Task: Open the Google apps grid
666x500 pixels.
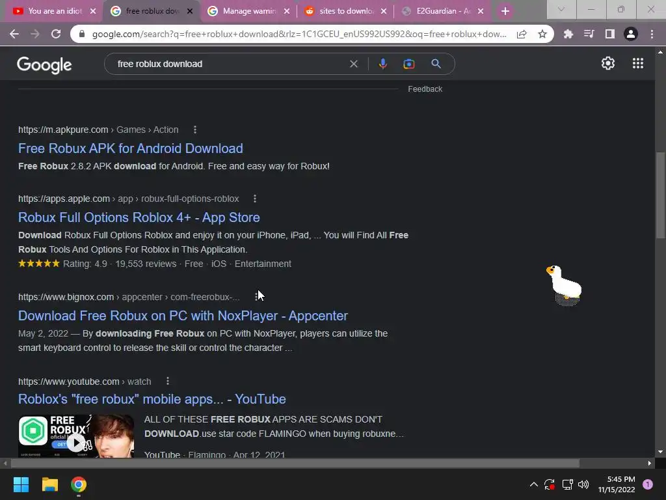Action: pos(637,63)
